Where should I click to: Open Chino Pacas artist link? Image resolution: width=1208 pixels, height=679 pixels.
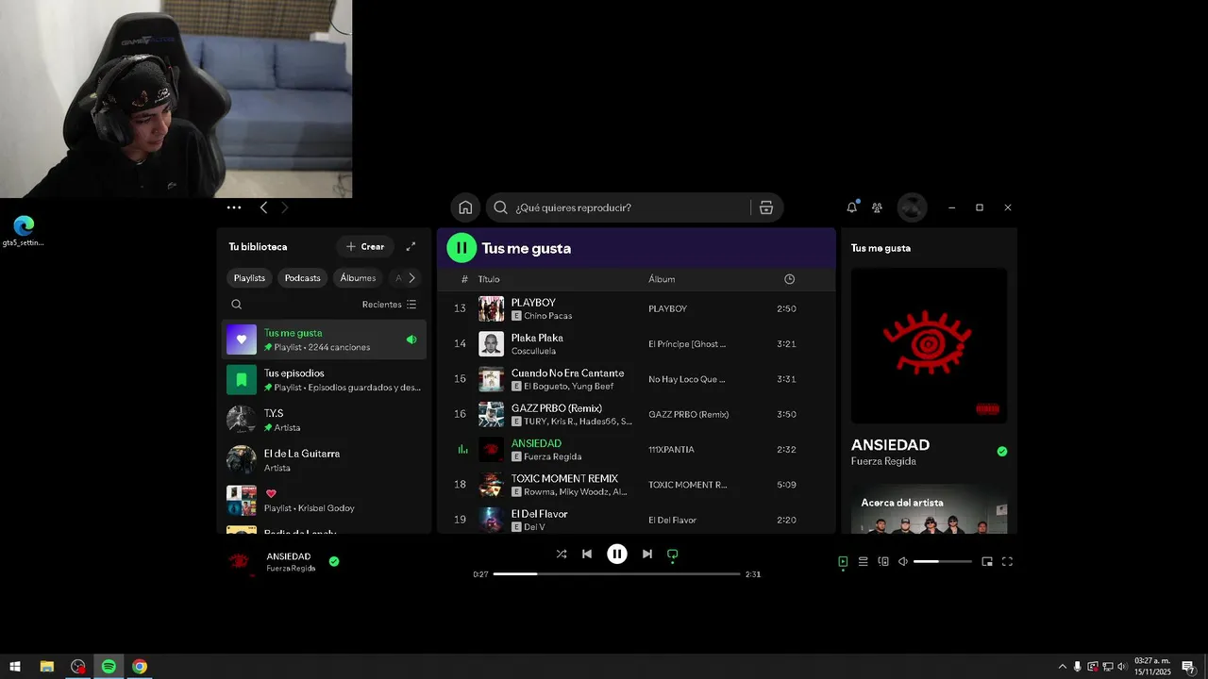547,316
